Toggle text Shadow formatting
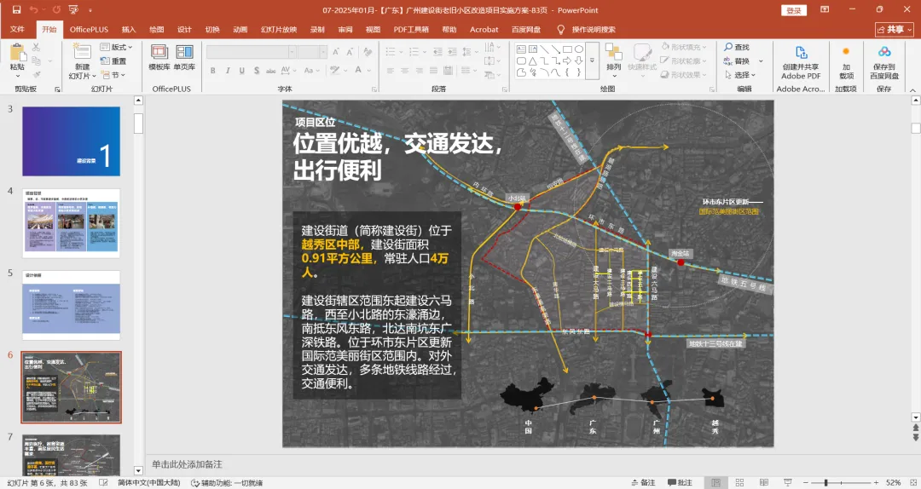The width and height of the screenshot is (921, 489). 257,71
